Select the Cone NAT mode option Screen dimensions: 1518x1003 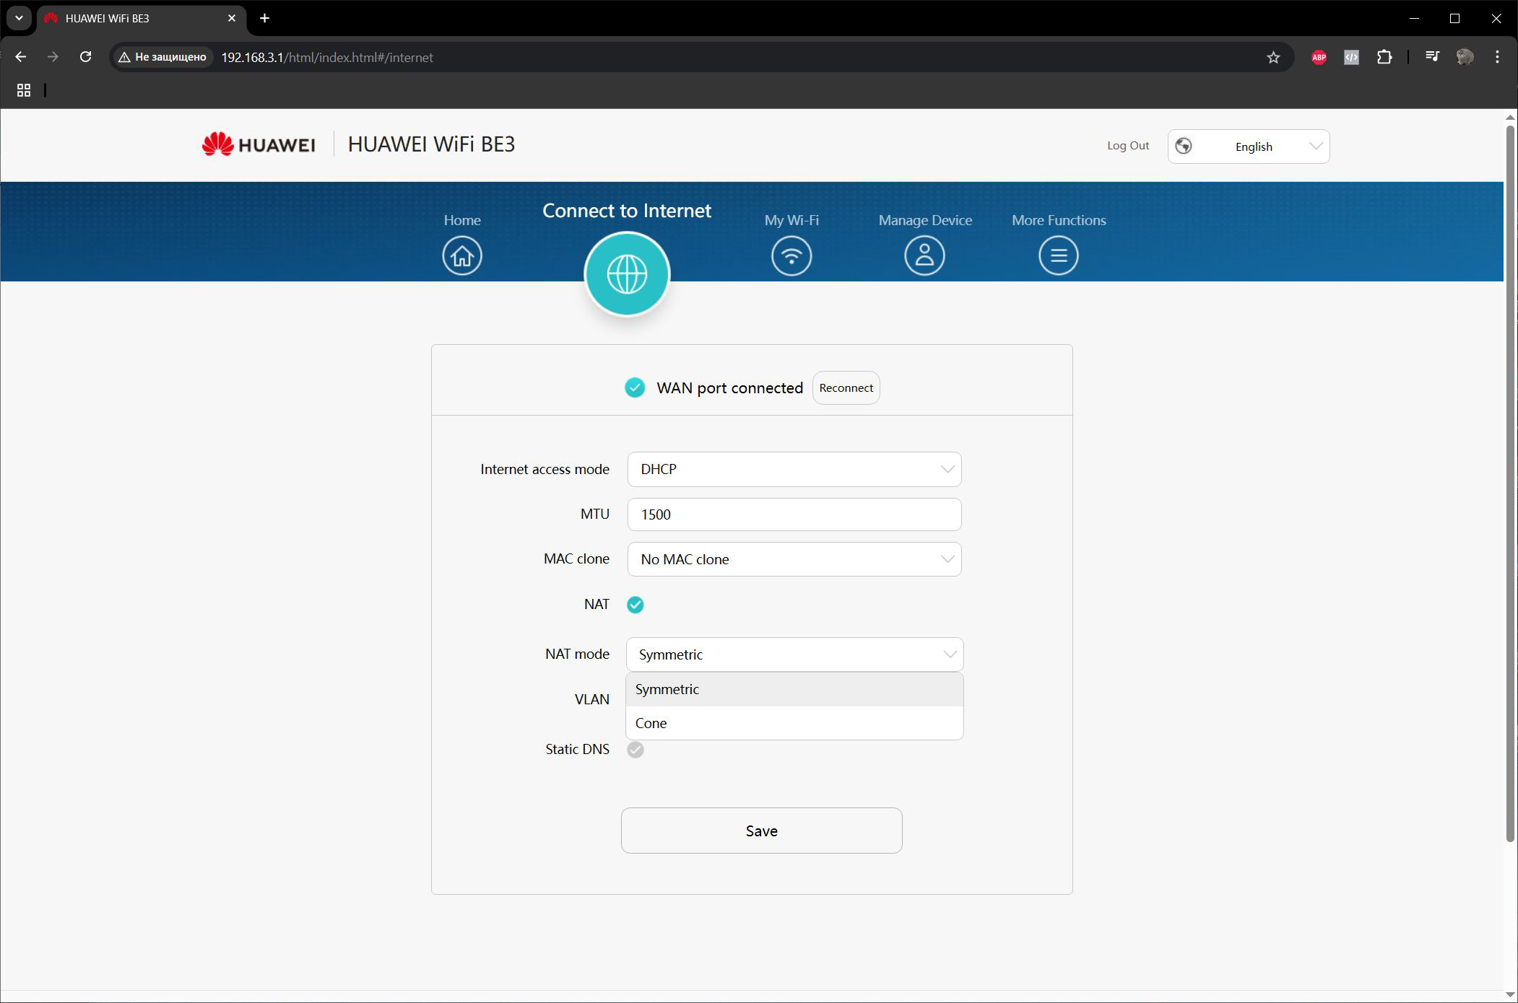[794, 723]
